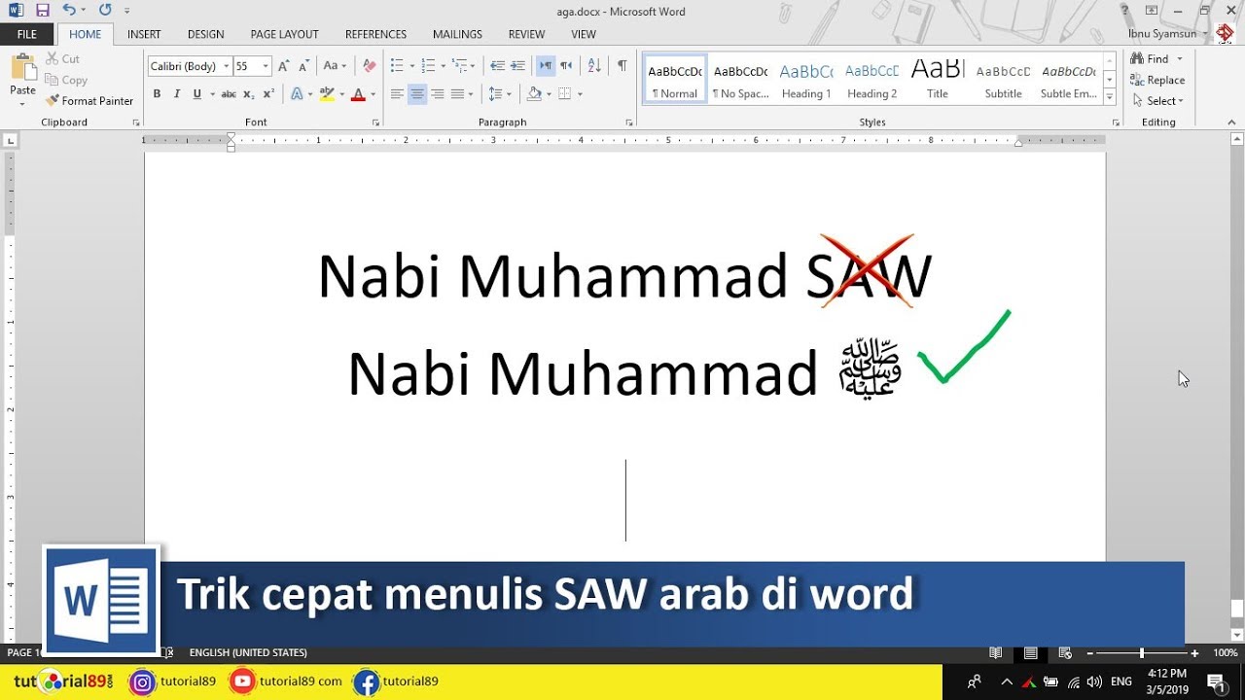
Task: Activate the Format Painter tool
Action: coord(89,101)
